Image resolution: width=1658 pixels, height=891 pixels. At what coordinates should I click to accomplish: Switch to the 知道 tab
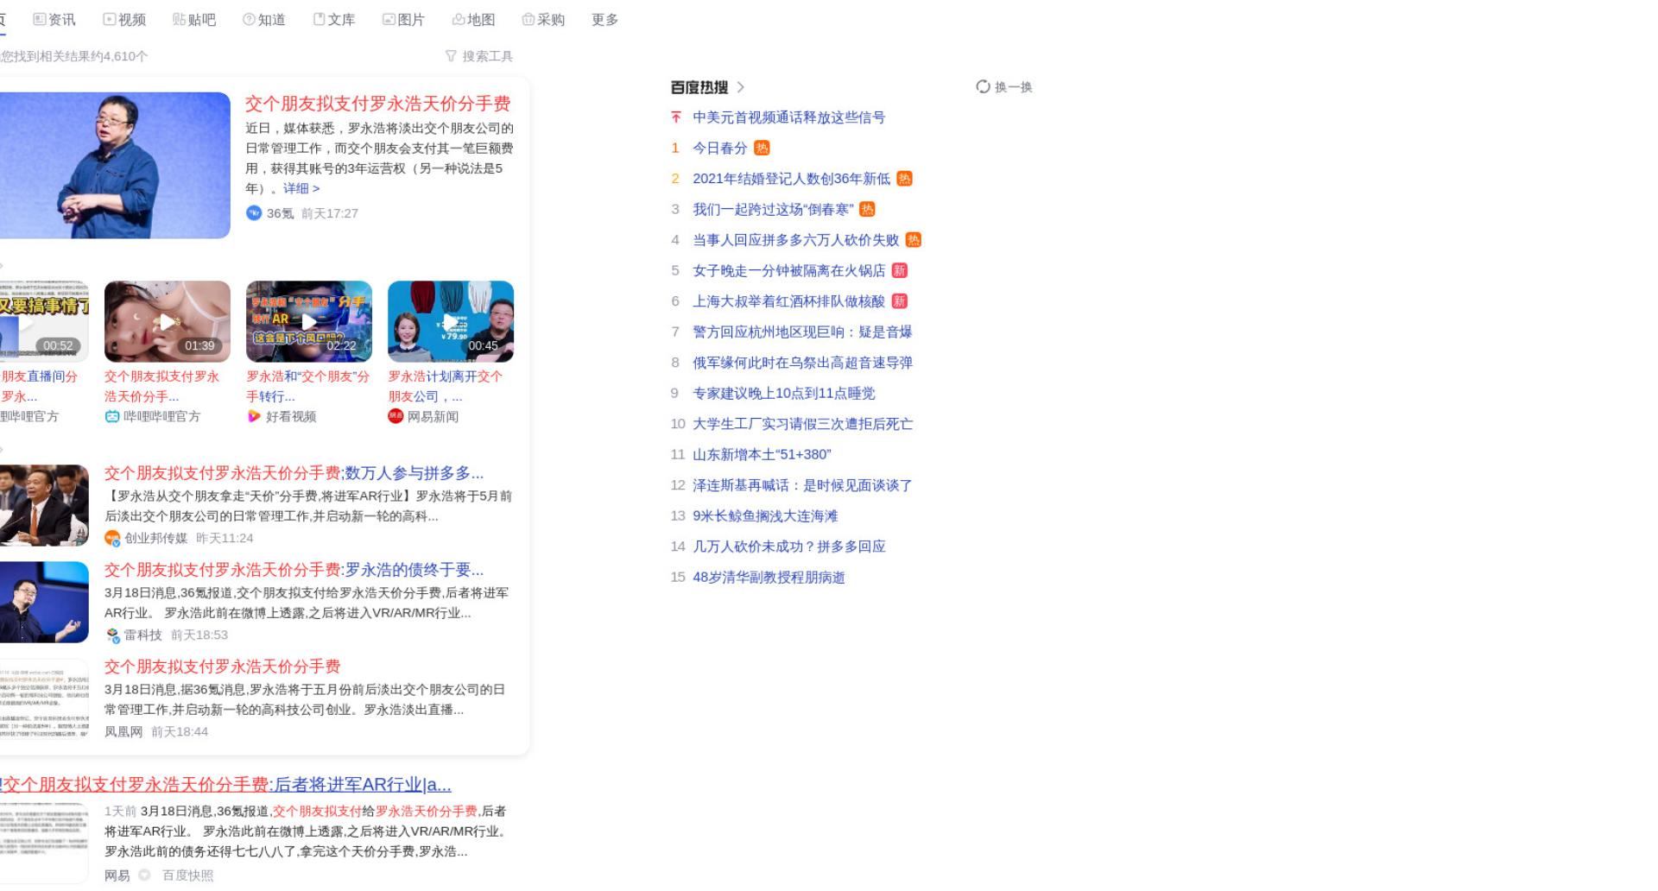(264, 19)
